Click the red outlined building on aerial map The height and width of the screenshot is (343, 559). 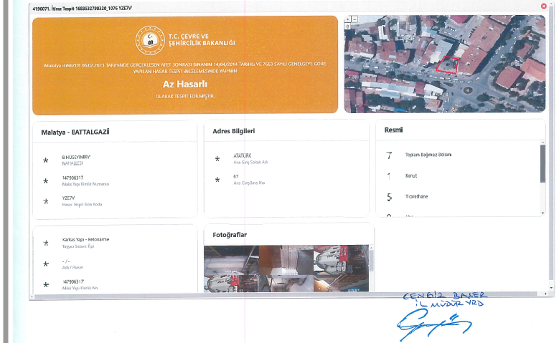(448, 65)
